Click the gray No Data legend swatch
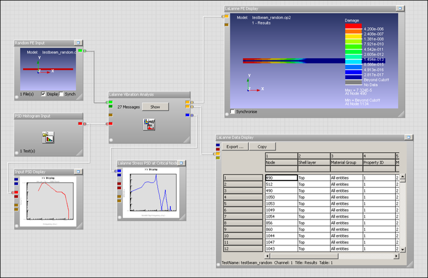This screenshot has height=278, width=428. tap(354, 82)
